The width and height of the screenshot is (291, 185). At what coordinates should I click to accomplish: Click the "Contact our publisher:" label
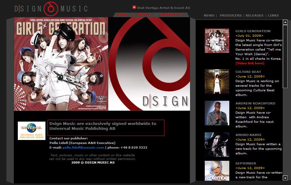(x=68, y=138)
